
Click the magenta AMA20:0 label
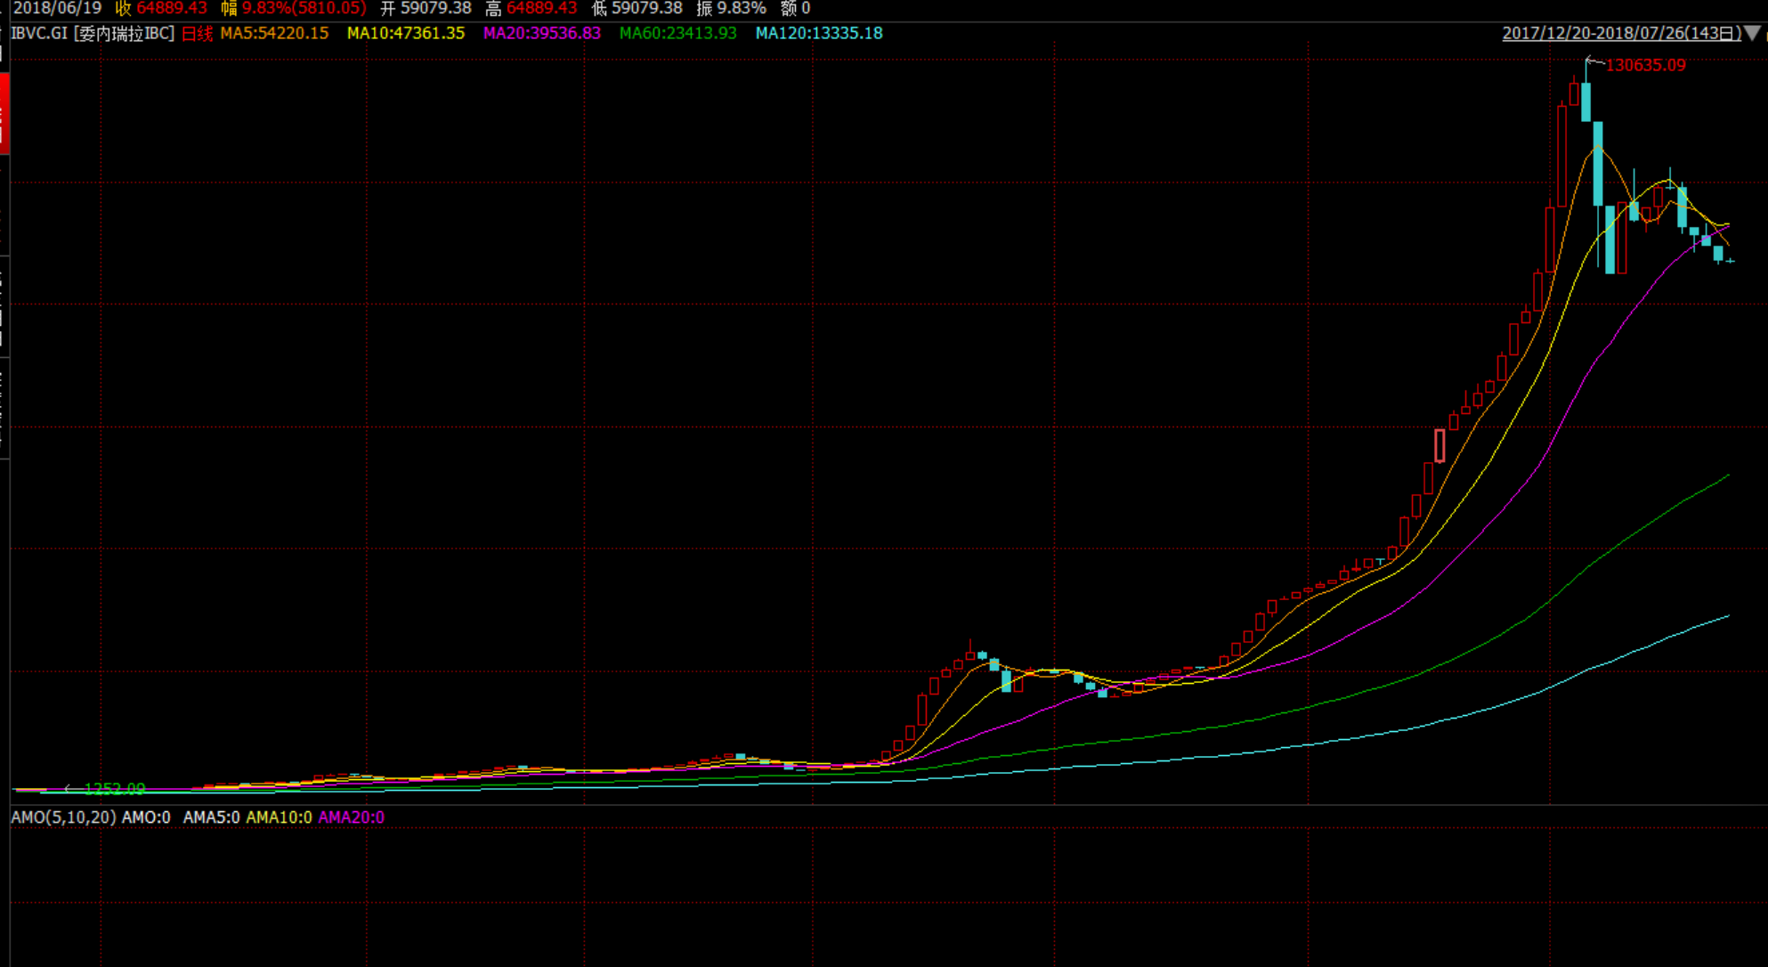click(351, 817)
